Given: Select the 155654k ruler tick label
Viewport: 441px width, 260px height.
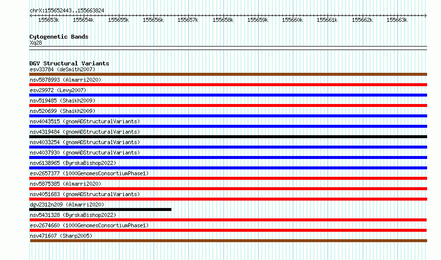Looking at the screenshot, I should [x=83, y=20].
